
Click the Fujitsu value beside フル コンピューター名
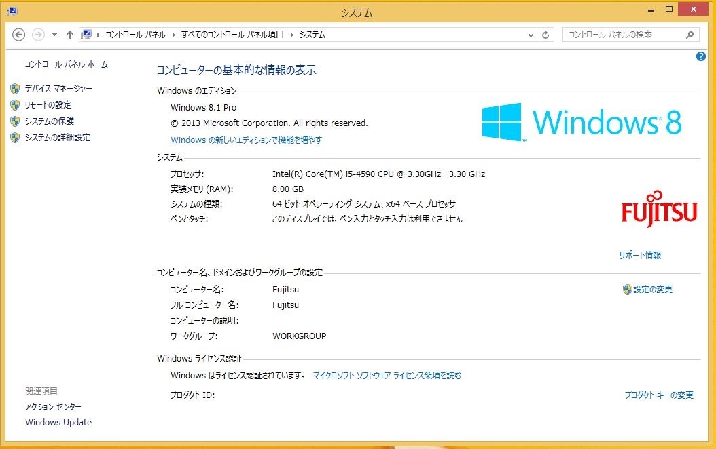click(x=285, y=305)
